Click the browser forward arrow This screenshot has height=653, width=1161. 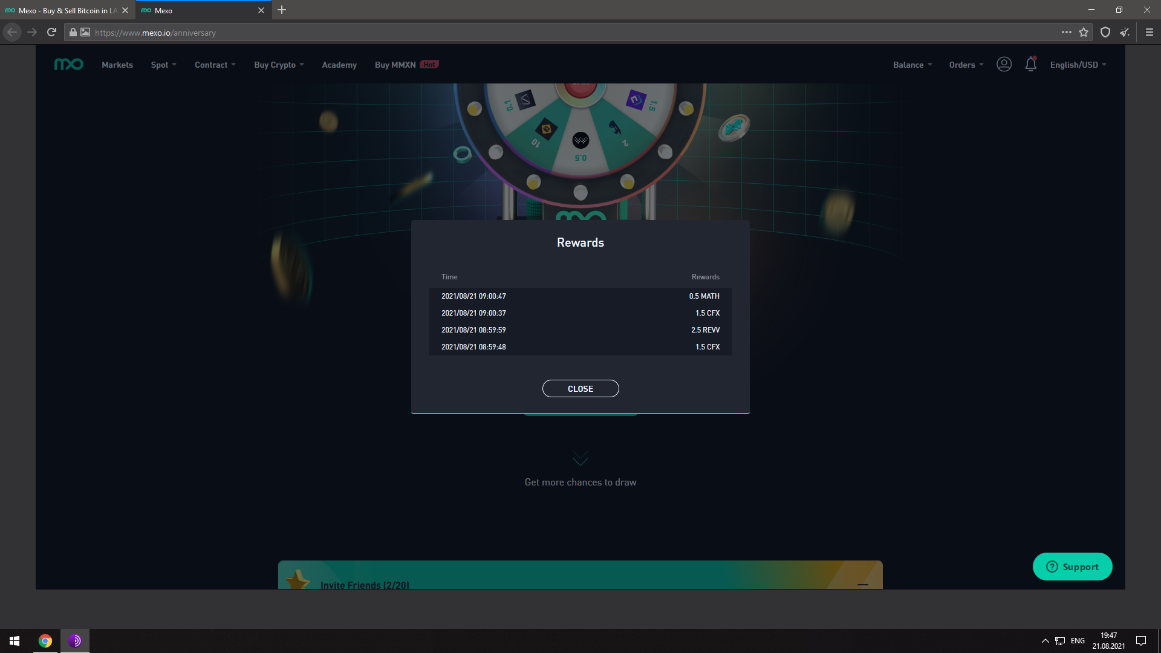32,33
